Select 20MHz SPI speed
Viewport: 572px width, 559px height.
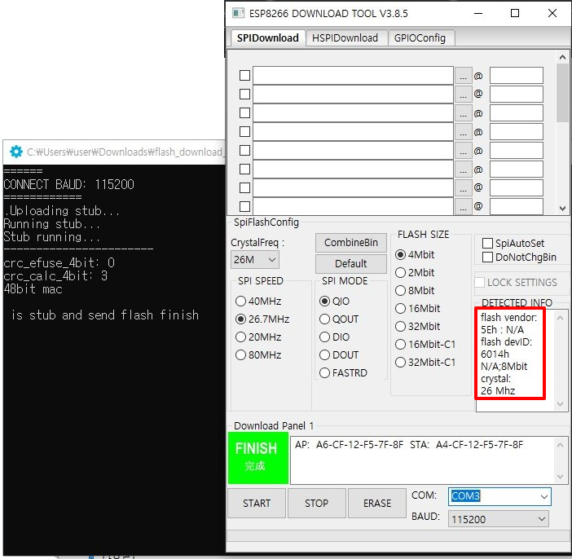(x=258, y=337)
